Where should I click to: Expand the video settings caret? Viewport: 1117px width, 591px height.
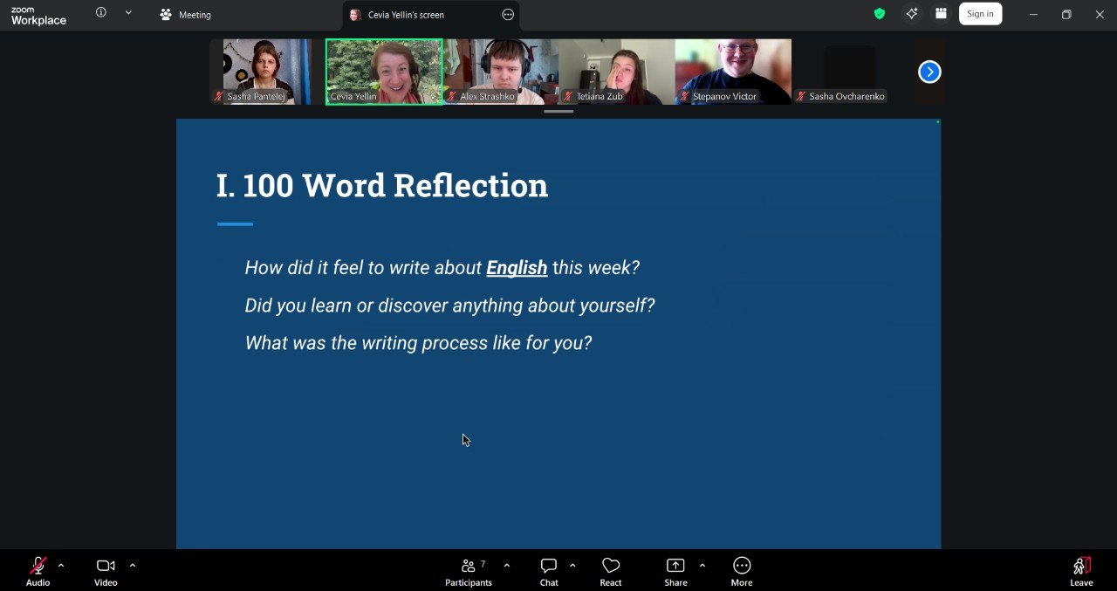133,566
